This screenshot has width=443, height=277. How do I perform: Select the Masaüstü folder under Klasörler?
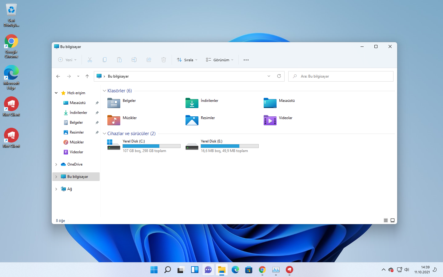[x=279, y=103]
